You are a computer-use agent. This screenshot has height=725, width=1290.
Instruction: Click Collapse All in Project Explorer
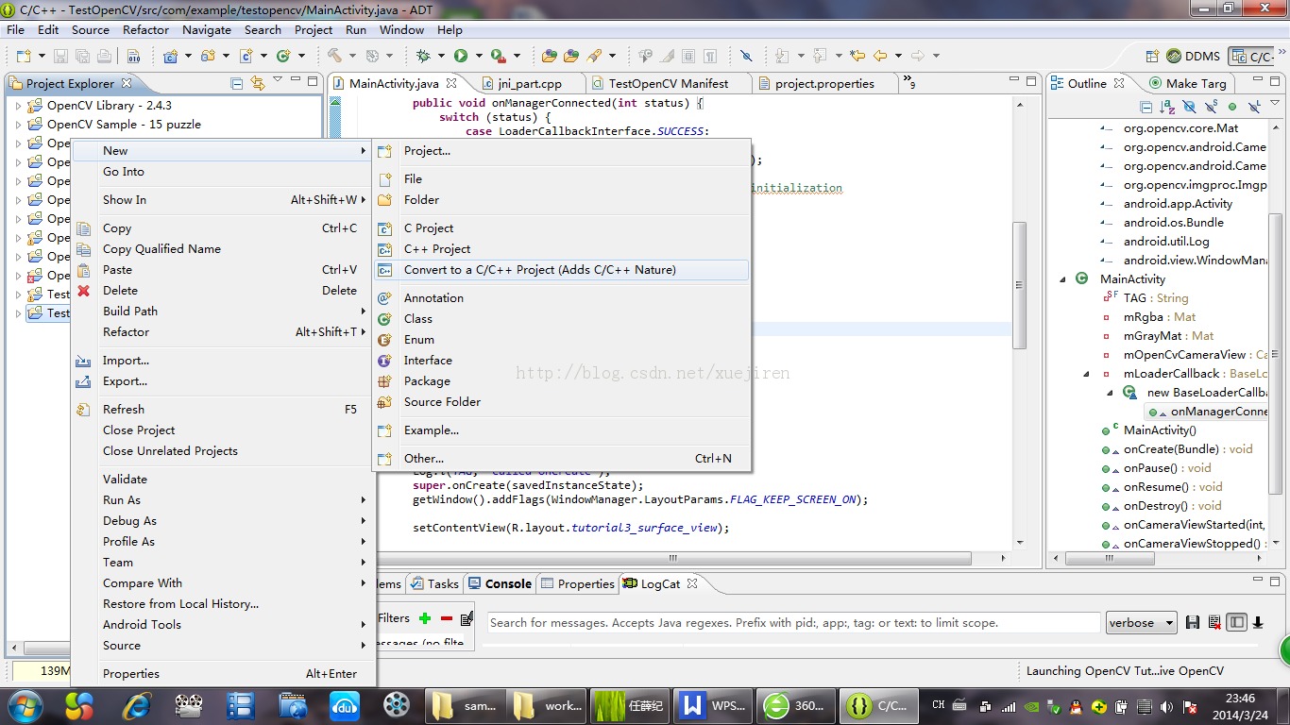tap(237, 83)
